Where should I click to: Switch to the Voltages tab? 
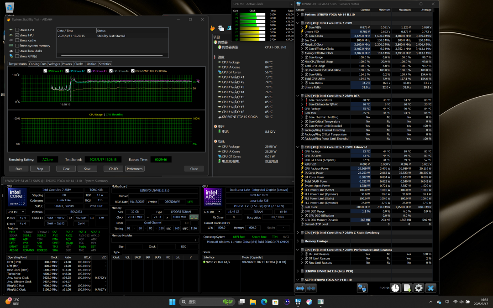[54, 64]
